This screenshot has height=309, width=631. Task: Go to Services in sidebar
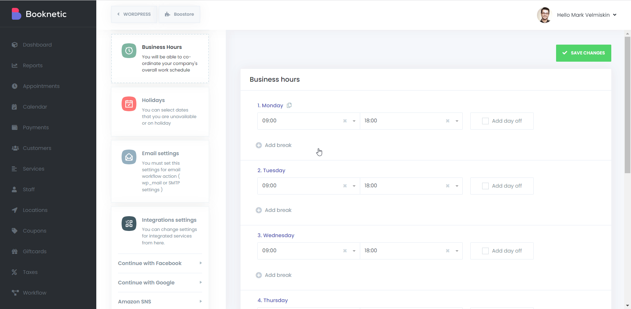34,169
